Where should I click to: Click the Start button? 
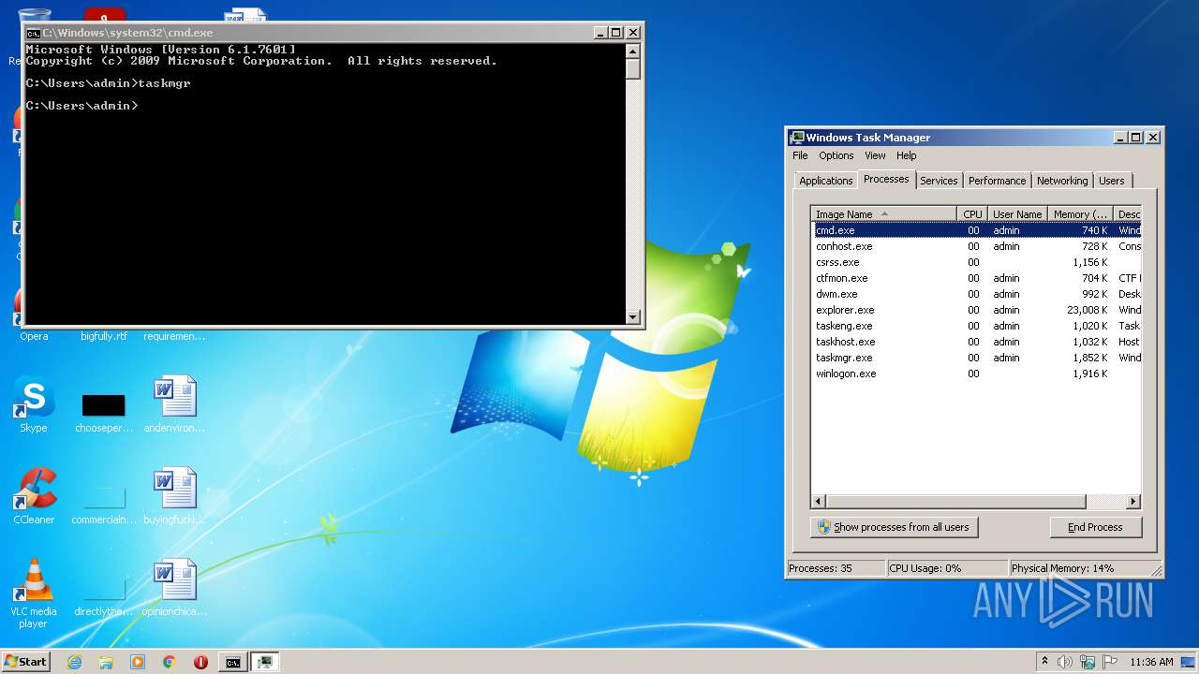coord(26,662)
